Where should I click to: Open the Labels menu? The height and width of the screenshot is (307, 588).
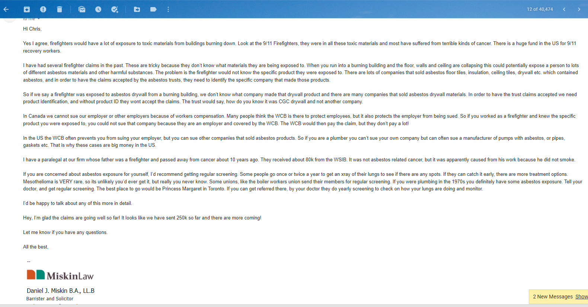tap(153, 9)
